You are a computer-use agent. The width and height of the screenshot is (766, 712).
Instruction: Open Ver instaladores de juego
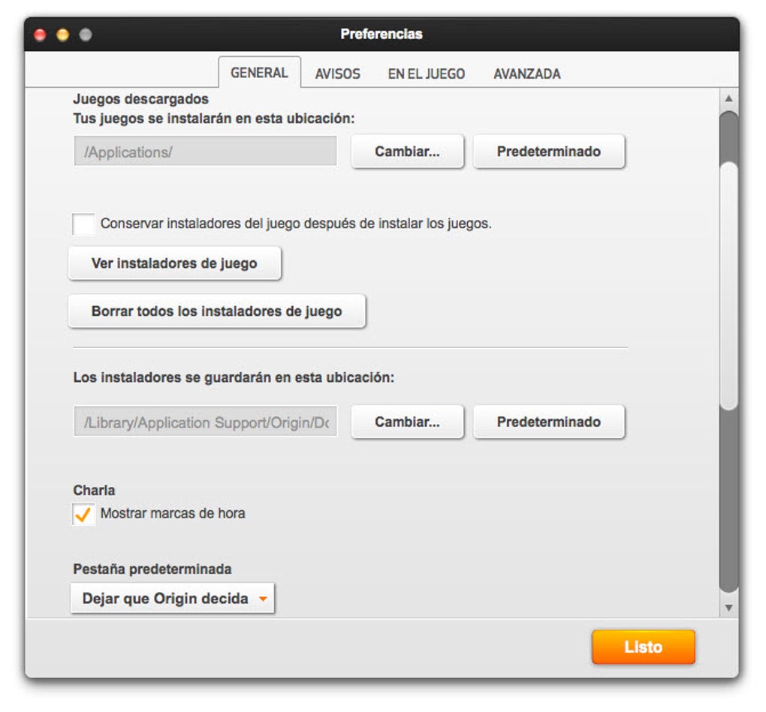(x=173, y=263)
